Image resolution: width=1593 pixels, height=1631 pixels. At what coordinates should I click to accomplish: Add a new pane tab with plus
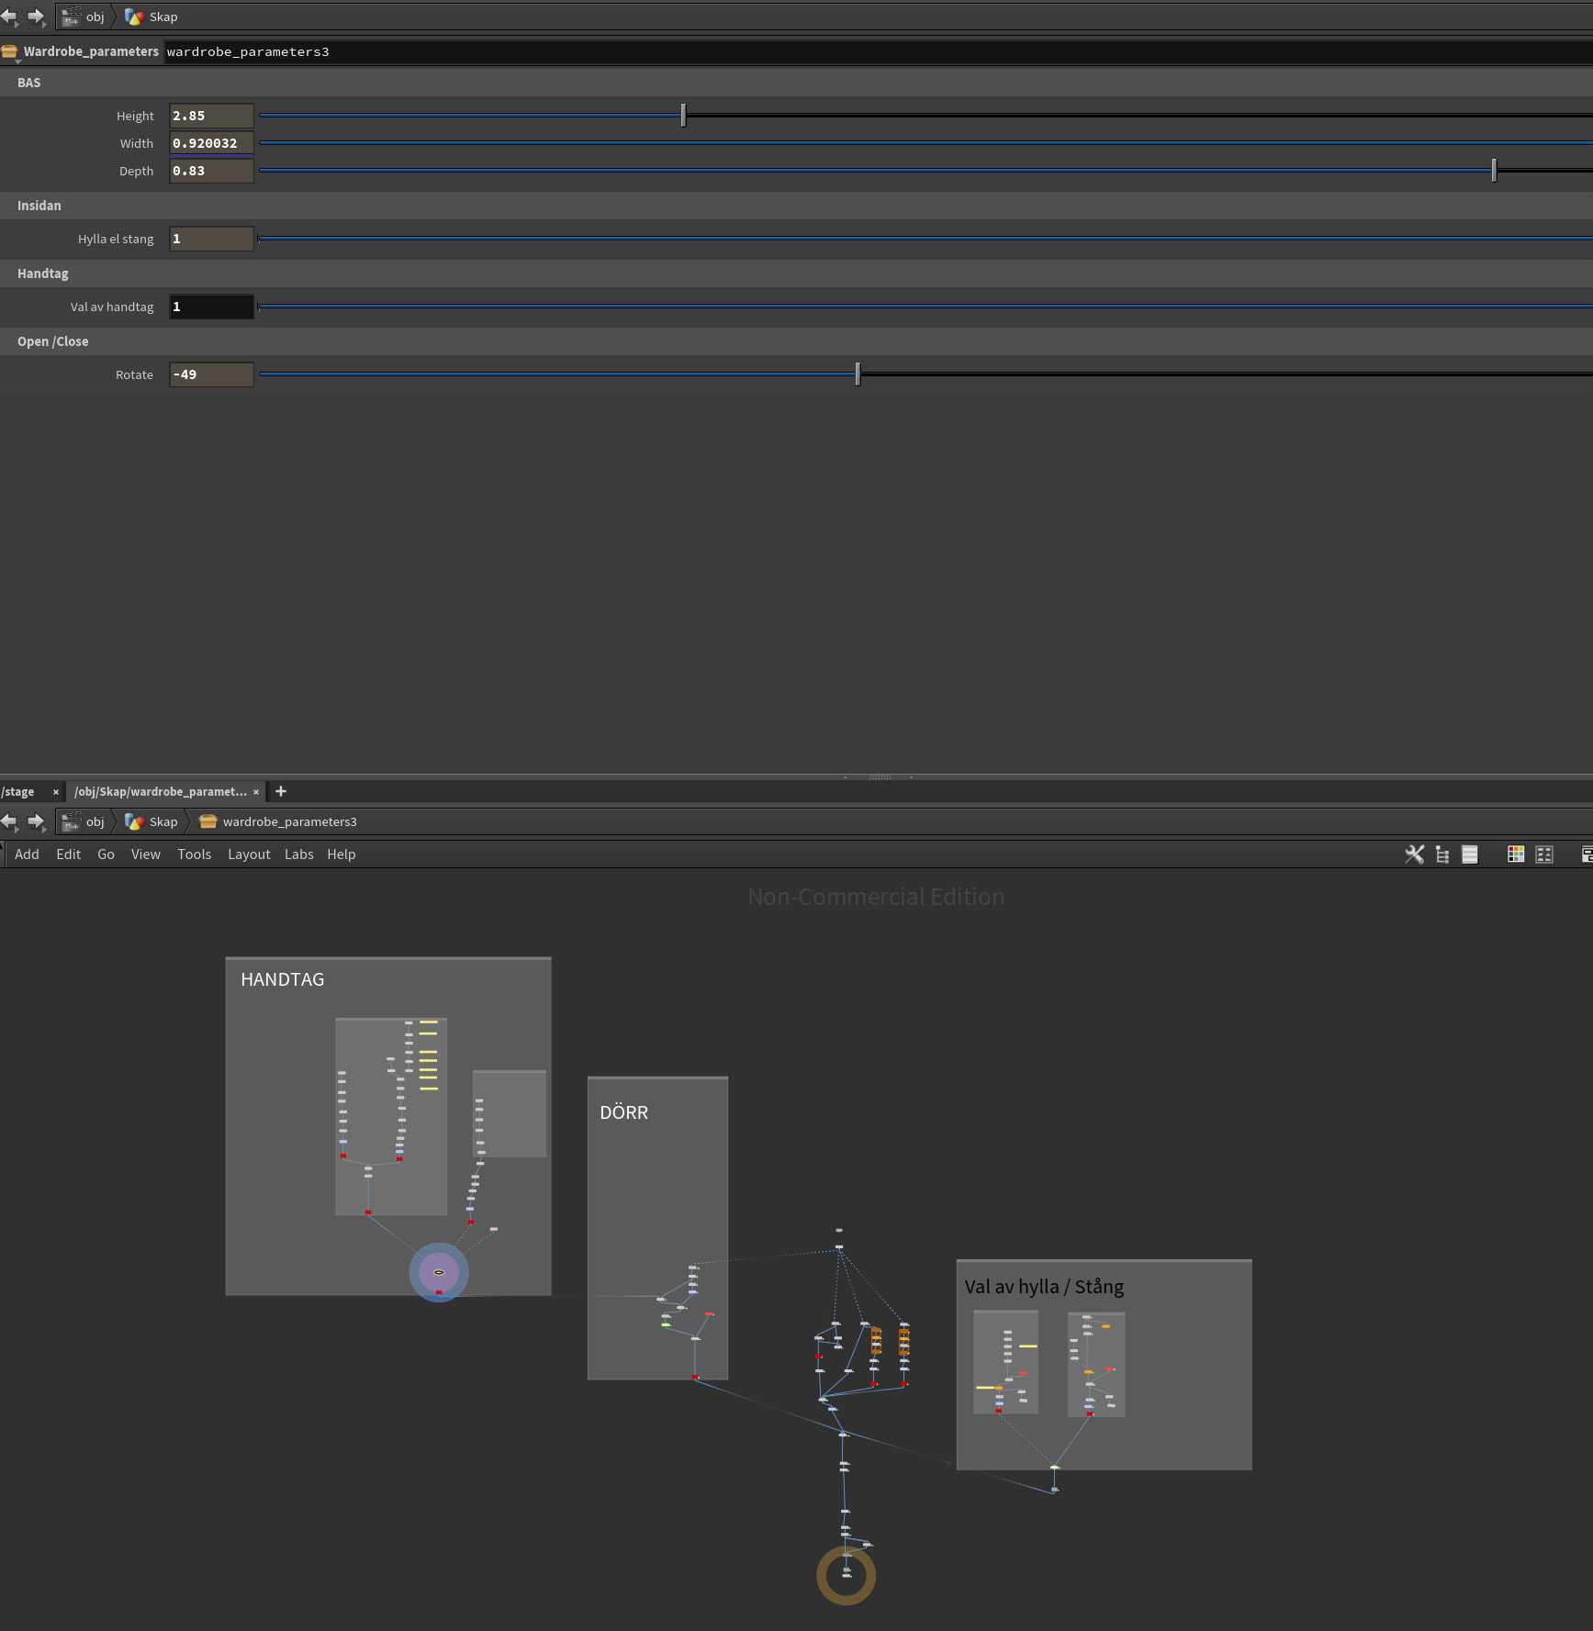pyautogui.click(x=281, y=791)
